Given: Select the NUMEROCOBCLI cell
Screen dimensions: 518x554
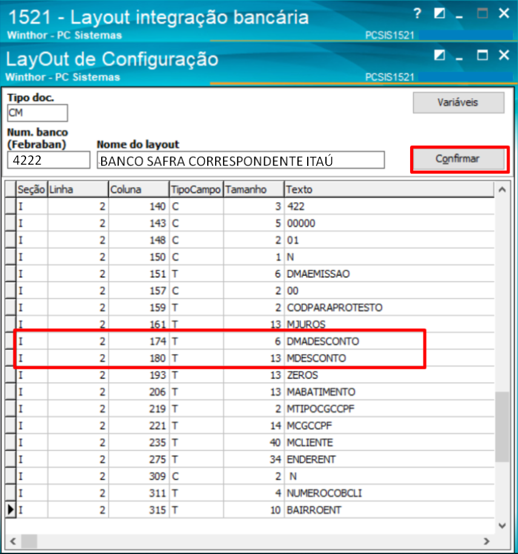Looking at the screenshot, I should [x=389, y=493].
